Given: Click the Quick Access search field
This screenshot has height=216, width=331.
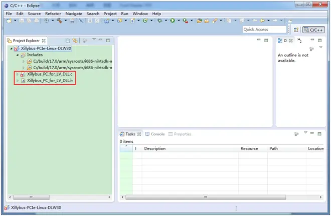Looking at the screenshot, I should [x=264, y=30].
